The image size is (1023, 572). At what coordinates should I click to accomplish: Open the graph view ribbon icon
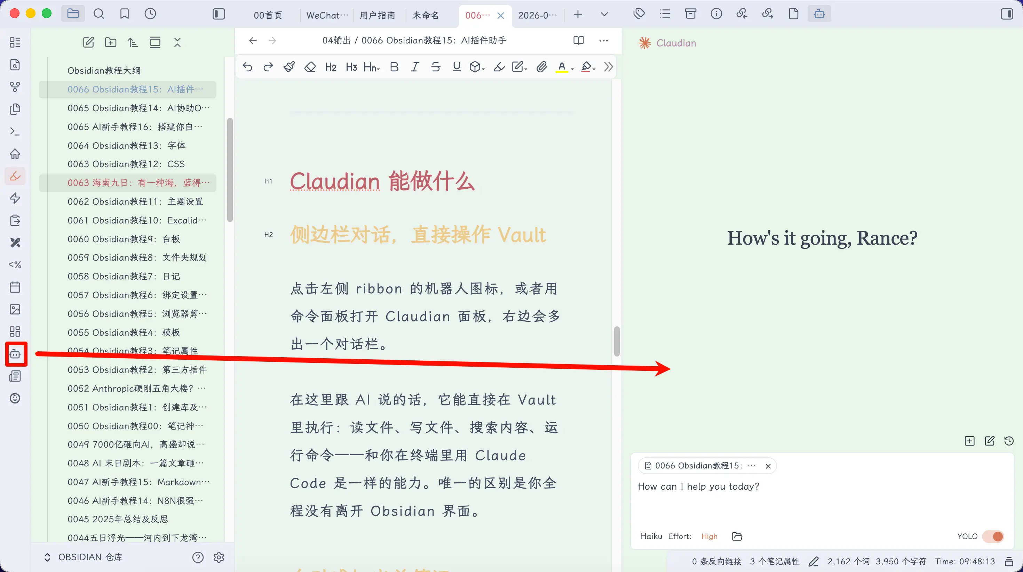tap(15, 87)
